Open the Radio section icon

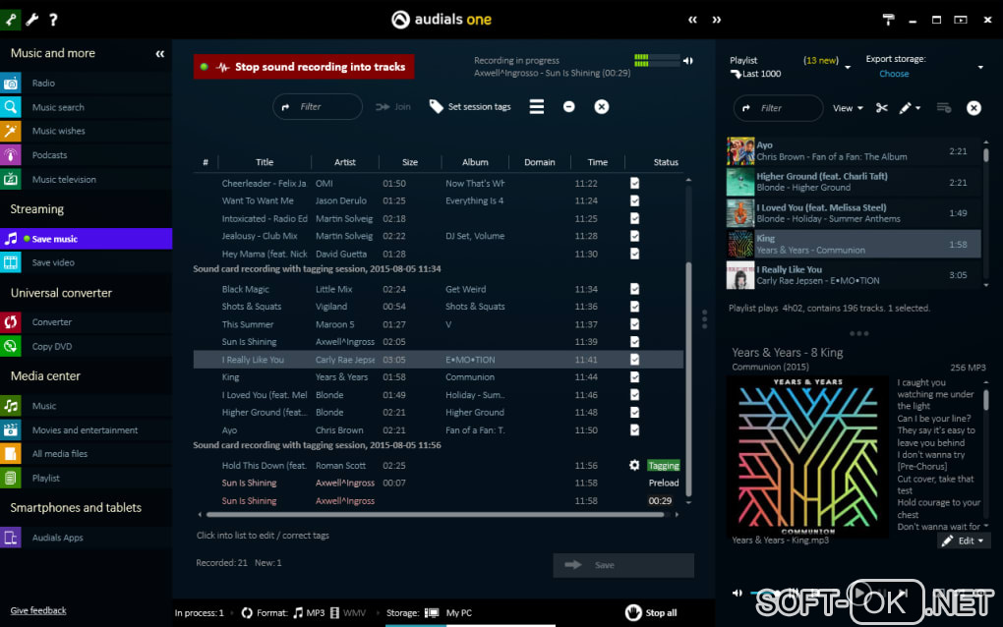click(10, 84)
